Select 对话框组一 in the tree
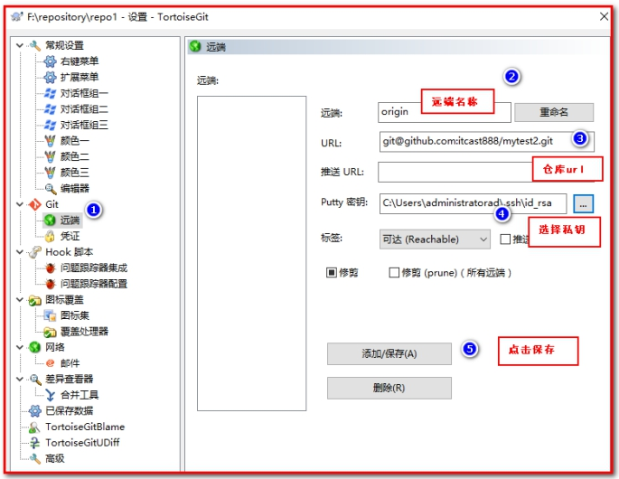The image size is (619, 479). 84,93
